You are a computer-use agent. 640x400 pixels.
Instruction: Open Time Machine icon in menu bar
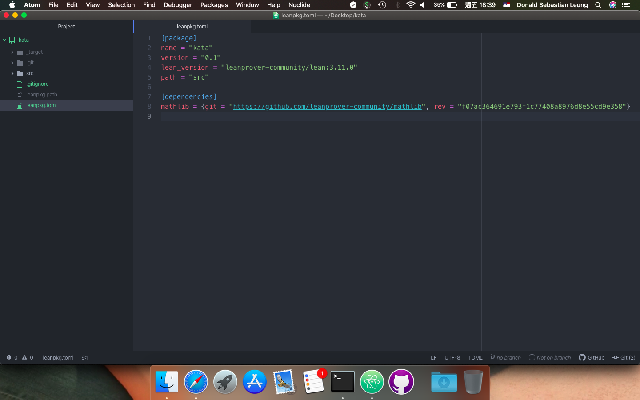[x=382, y=5]
